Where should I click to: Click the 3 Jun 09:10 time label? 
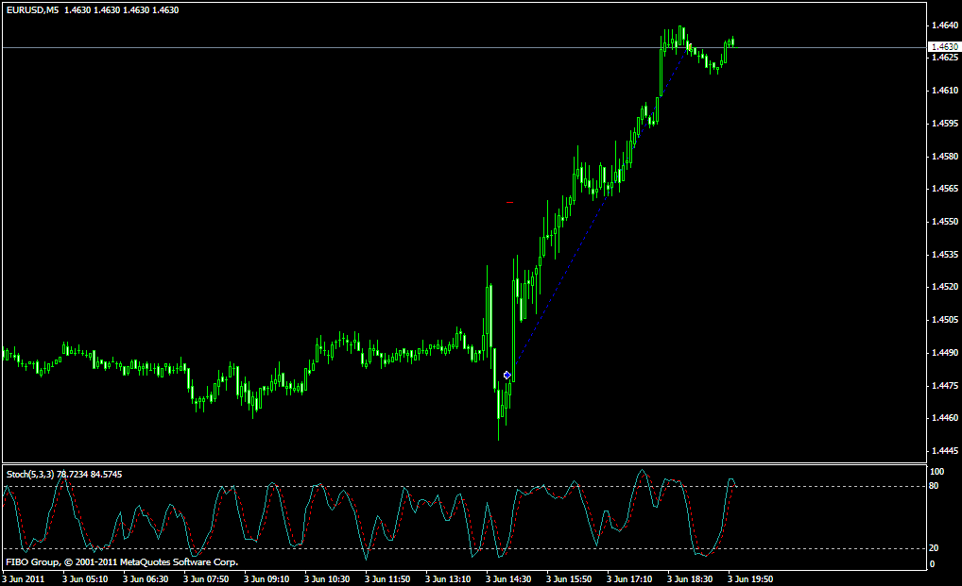click(267, 578)
